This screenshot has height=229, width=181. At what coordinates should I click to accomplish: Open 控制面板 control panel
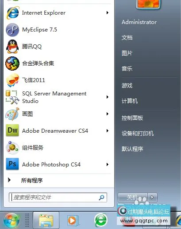(x=132, y=118)
